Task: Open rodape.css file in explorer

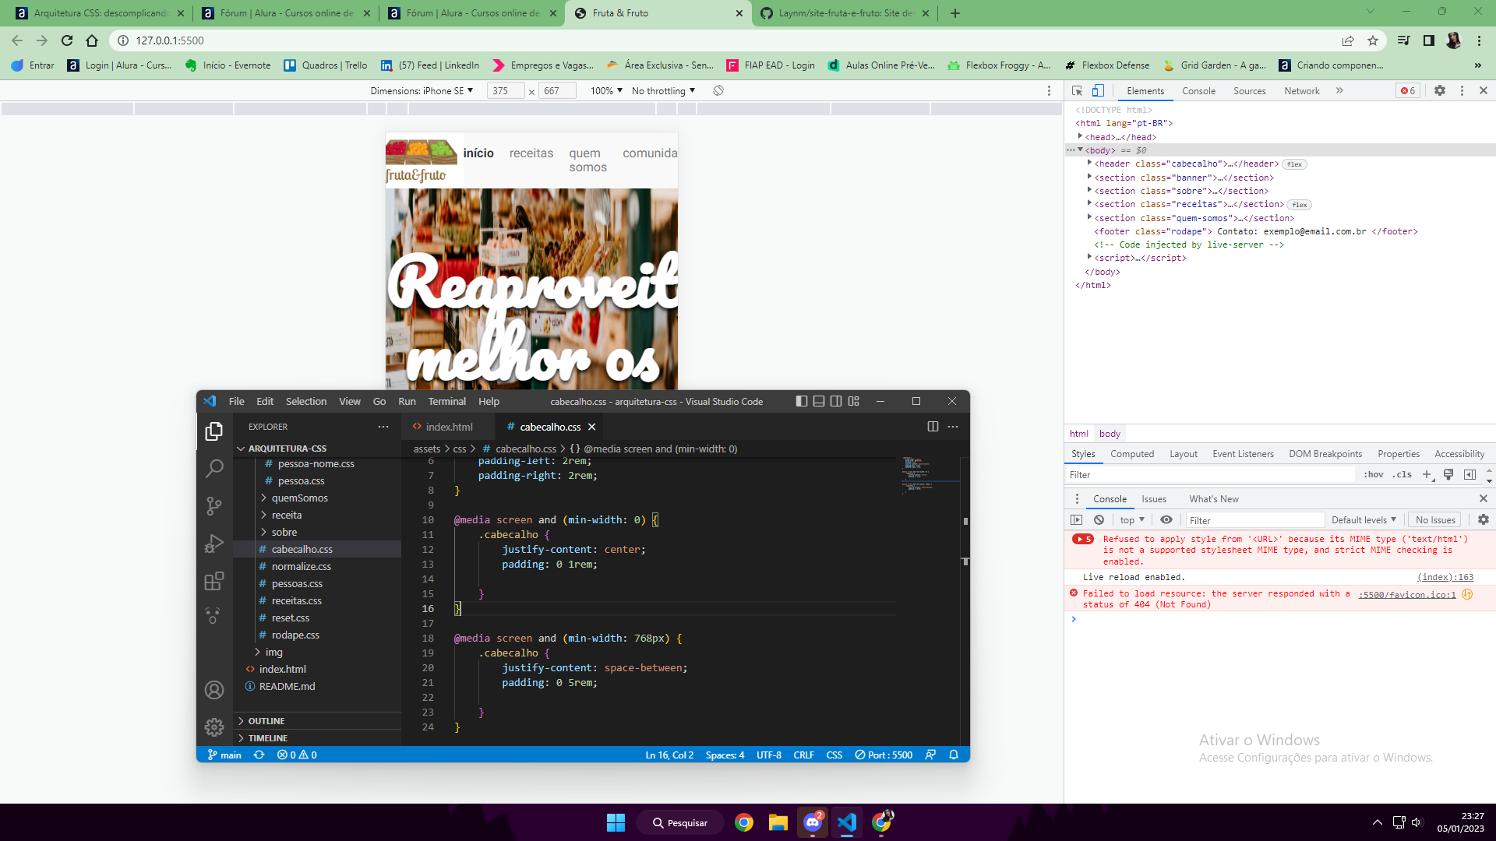Action: tap(295, 635)
